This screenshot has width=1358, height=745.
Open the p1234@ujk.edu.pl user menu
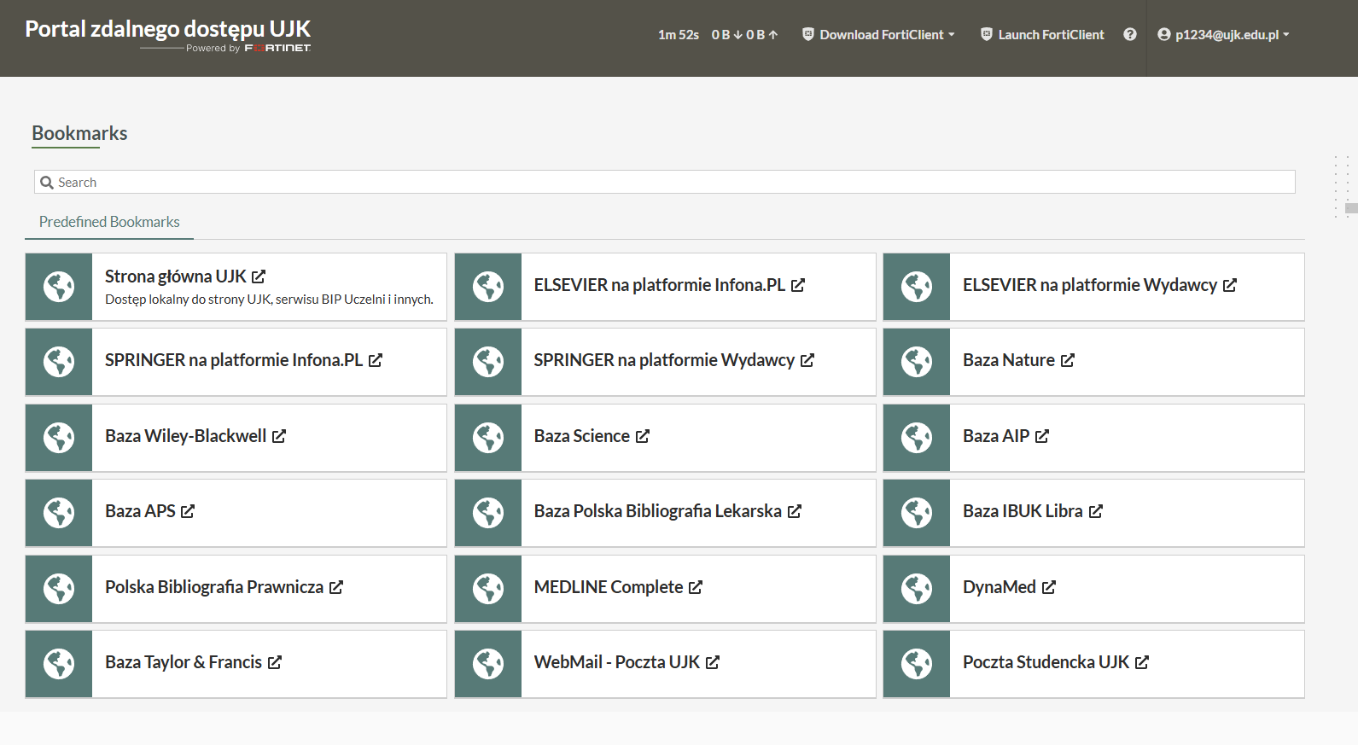pos(1223,35)
